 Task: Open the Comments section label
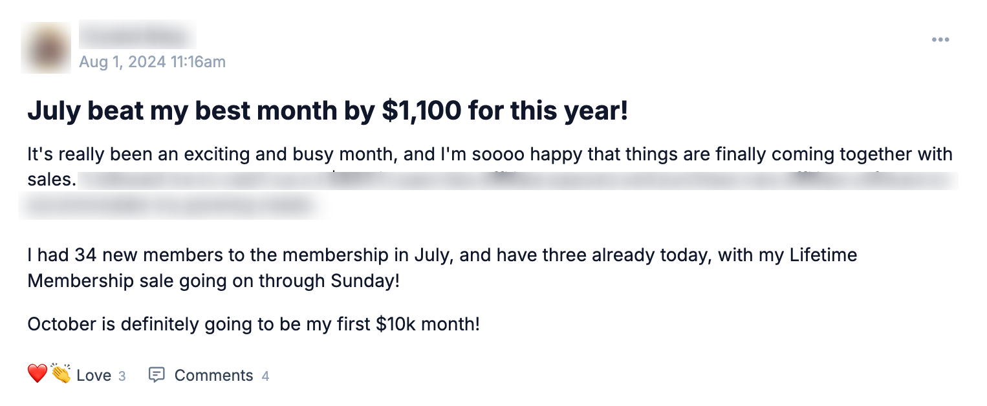tap(213, 376)
